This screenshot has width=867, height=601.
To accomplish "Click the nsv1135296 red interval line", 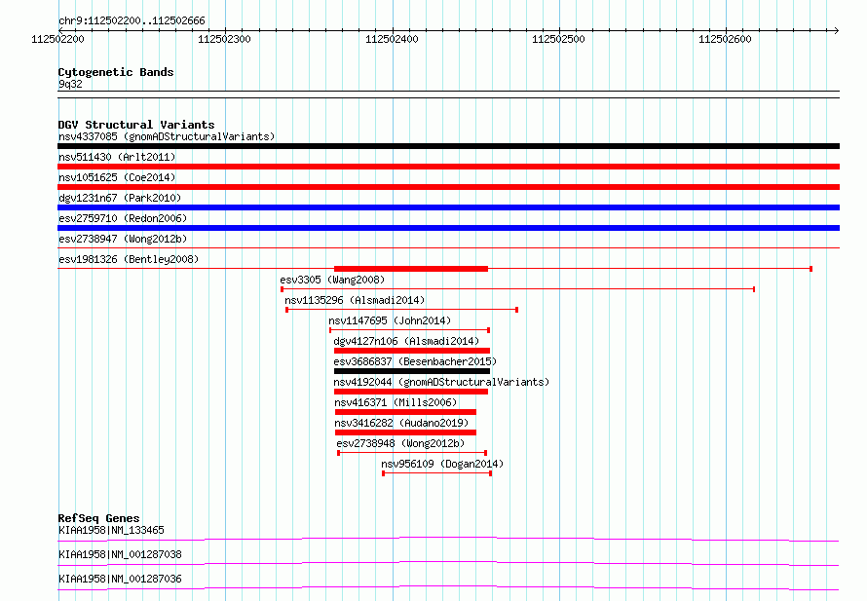I will 402,310.
